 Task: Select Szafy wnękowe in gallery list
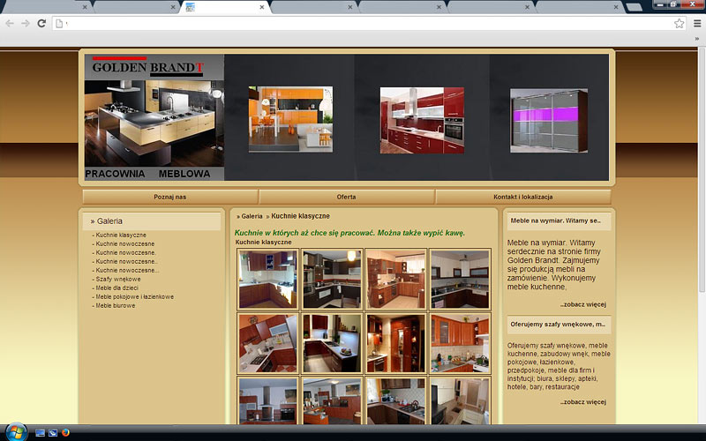coord(118,279)
